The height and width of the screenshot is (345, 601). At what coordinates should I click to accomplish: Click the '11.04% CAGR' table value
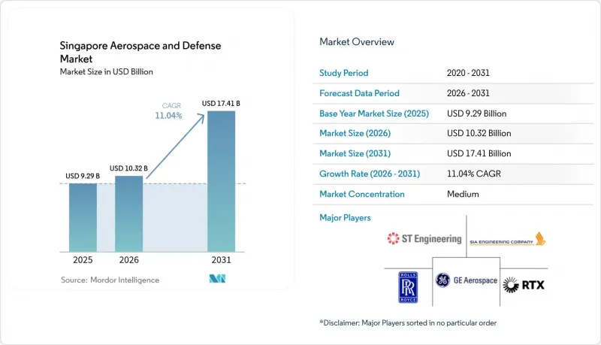[x=474, y=174]
